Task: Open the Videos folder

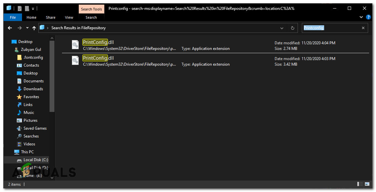Action: [29, 144]
